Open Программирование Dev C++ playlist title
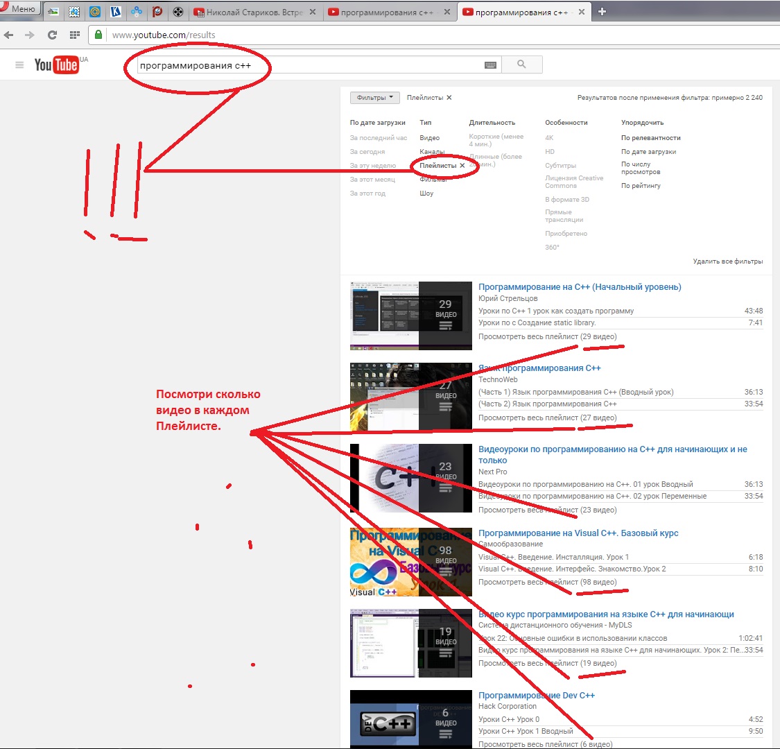This screenshot has height=749, width=780. (x=536, y=695)
